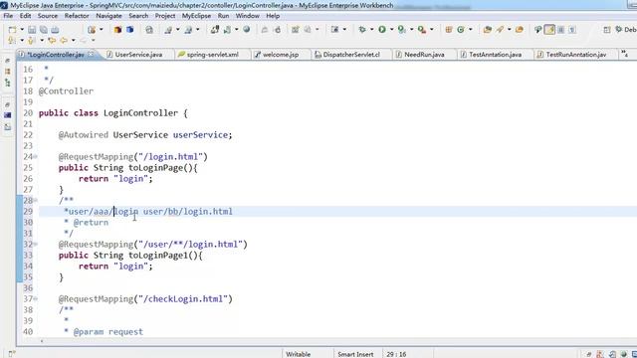Open the Debug configurations dropdown arrow
Viewport: 637px width, 358px height.
[x=371, y=30]
